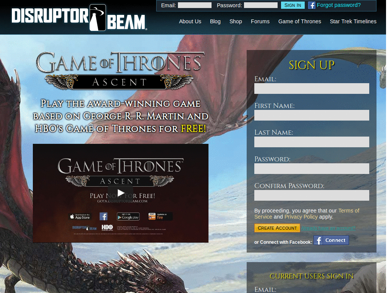Focus the First Name field

click(x=312, y=115)
